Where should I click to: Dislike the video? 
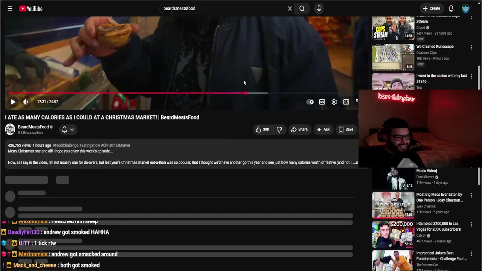pos(279,129)
